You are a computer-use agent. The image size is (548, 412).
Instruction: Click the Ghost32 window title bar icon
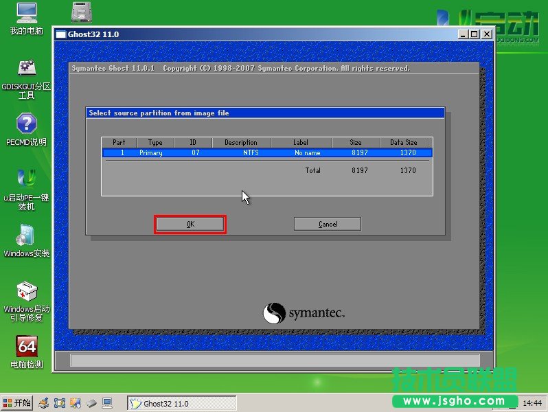click(60, 34)
